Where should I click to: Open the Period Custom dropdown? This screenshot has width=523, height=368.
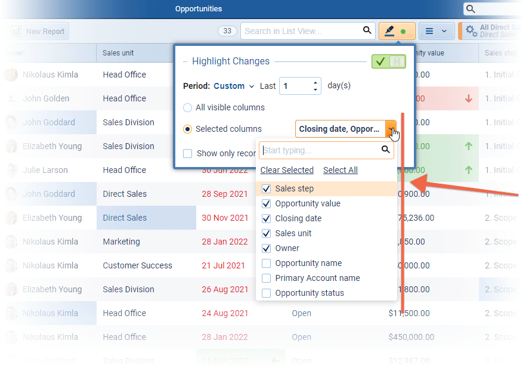pos(234,86)
